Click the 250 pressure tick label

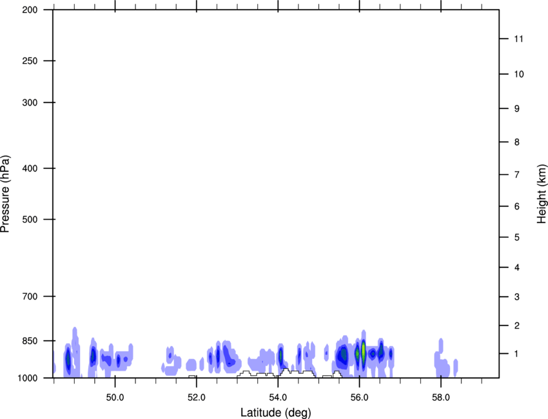pyautogui.click(x=30, y=61)
